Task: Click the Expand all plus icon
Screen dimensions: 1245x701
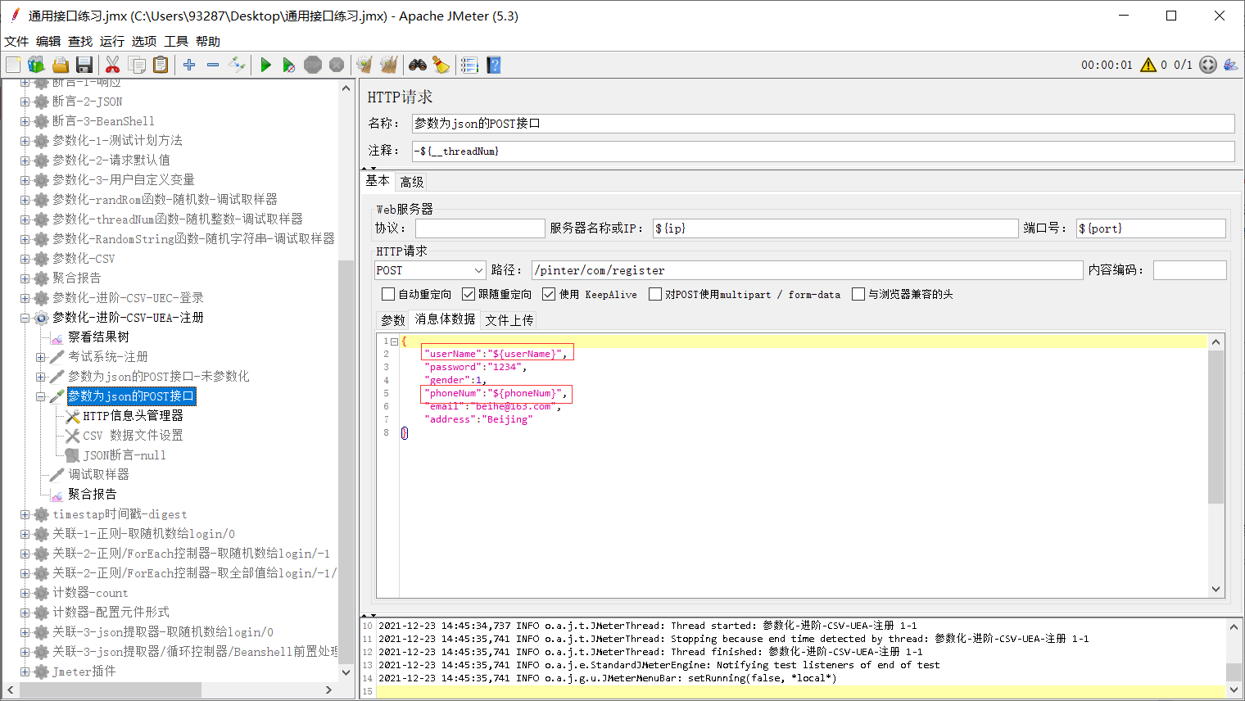Action: tap(189, 65)
